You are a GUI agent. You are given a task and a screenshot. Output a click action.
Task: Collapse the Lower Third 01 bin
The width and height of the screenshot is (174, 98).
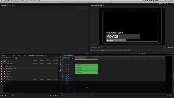tap(3, 62)
